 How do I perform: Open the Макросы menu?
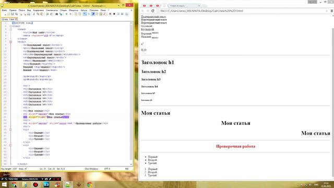click(74, 10)
